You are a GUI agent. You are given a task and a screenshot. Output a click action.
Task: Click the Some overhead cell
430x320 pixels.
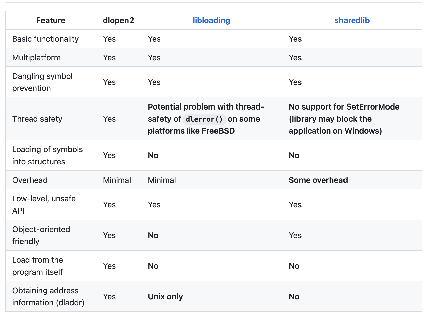318,180
